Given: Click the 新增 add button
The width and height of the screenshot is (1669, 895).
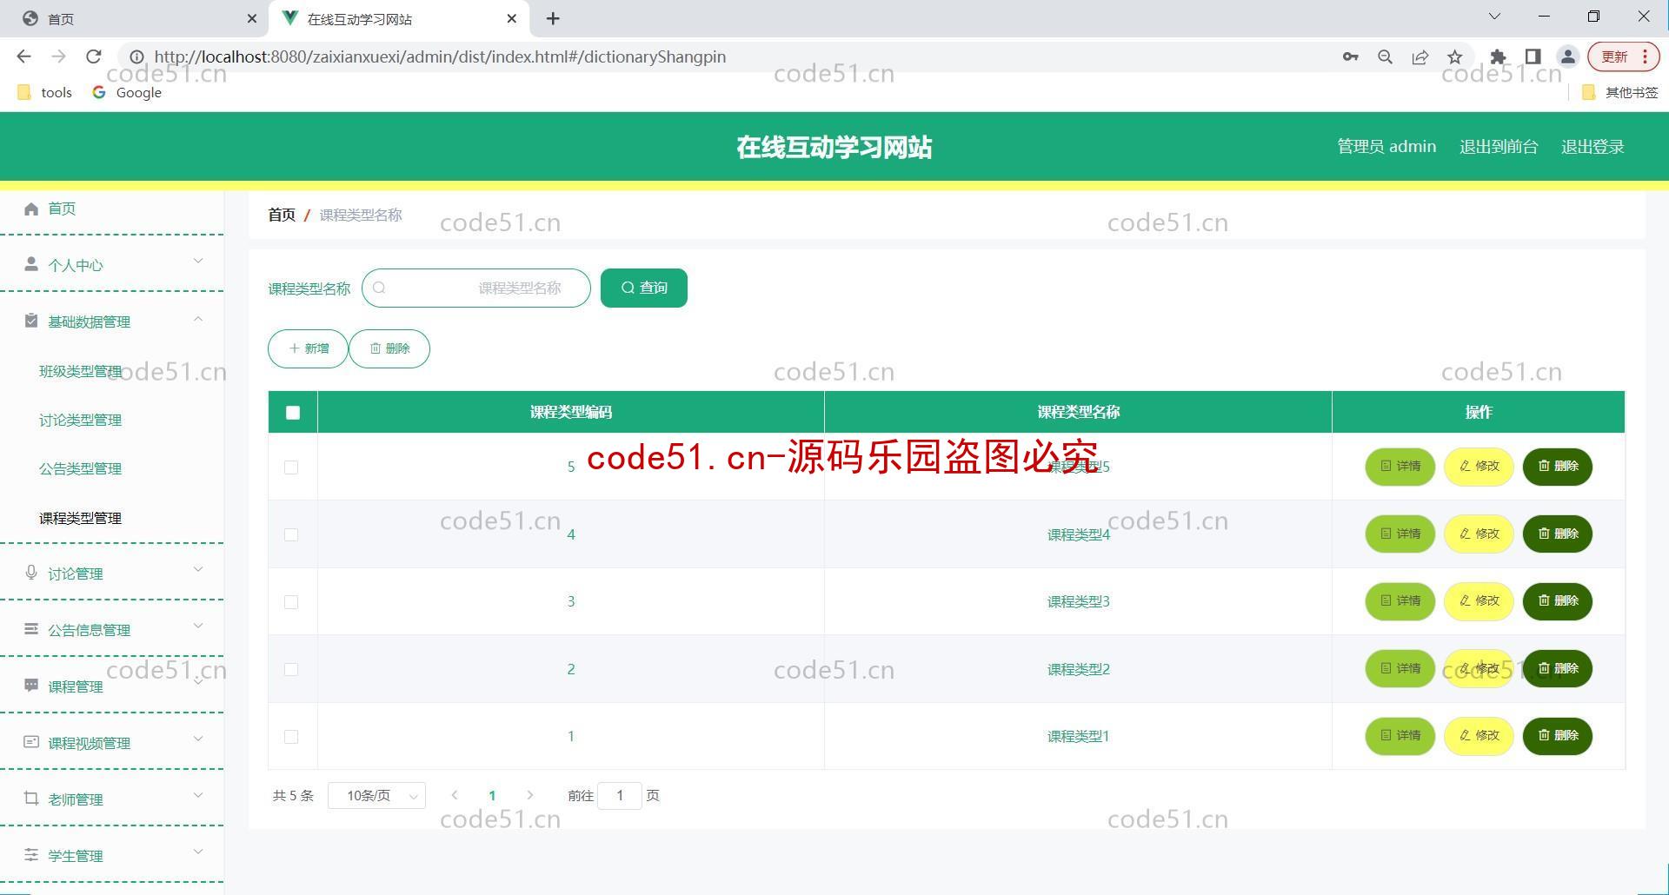Looking at the screenshot, I should point(308,348).
